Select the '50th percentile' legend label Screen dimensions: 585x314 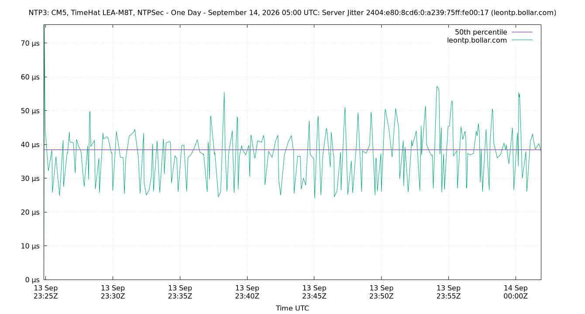coord(481,32)
